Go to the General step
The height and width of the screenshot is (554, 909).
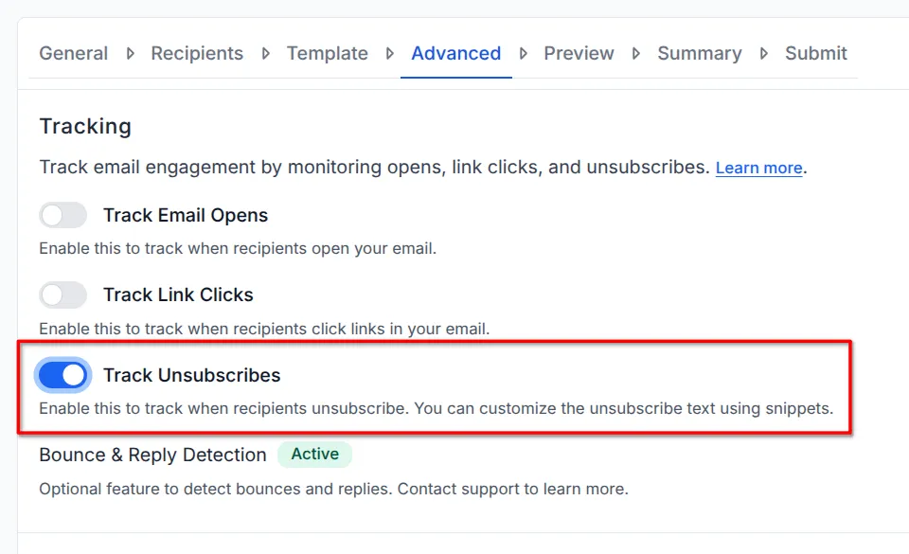73,54
